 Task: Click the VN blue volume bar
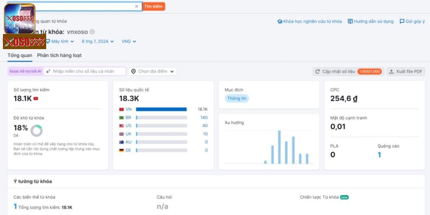(161, 109)
